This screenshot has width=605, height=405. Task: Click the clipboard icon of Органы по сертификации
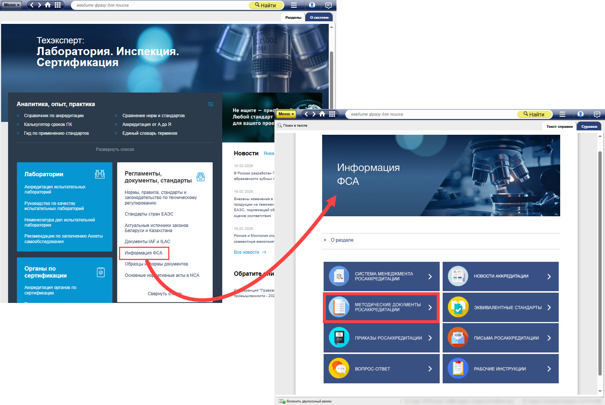101,272
